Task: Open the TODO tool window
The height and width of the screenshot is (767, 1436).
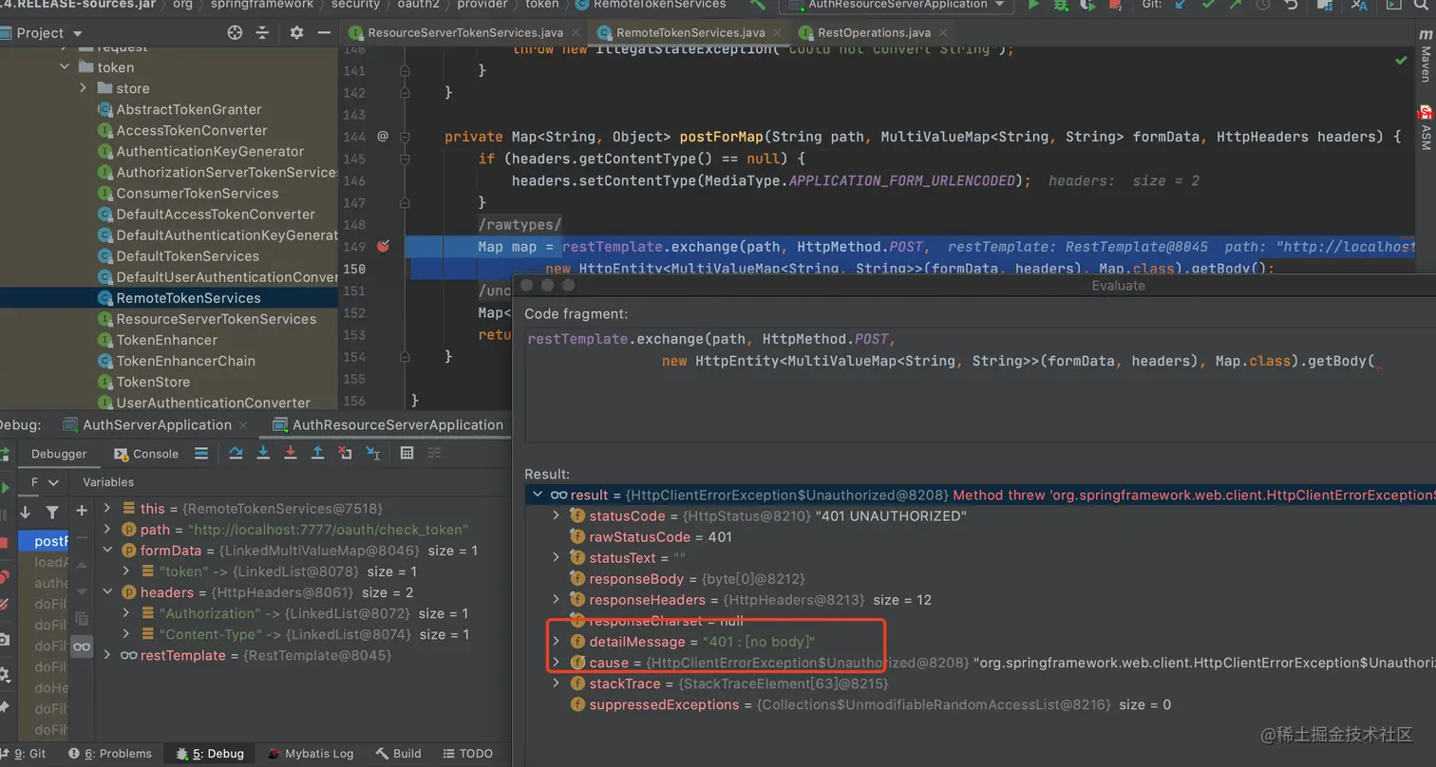Action: click(x=467, y=754)
